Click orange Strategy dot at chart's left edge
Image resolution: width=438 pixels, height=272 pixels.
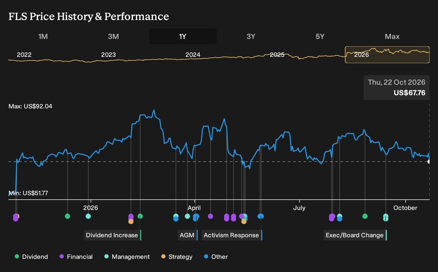[x=17, y=216]
